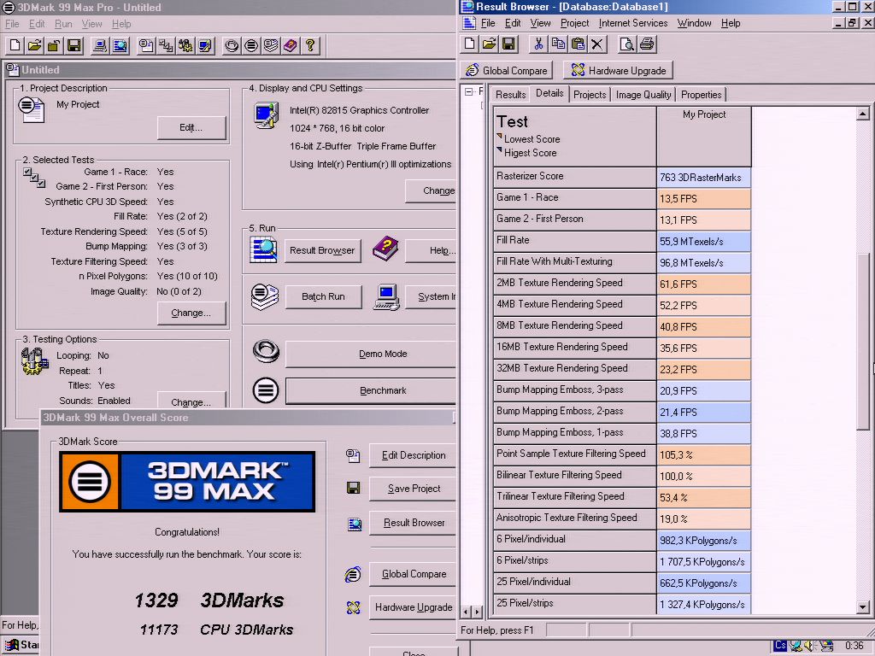Click the Open folder icon in Result Browser toolbar
Image resolution: width=875 pixels, height=656 pixels.
(x=490, y=44)
